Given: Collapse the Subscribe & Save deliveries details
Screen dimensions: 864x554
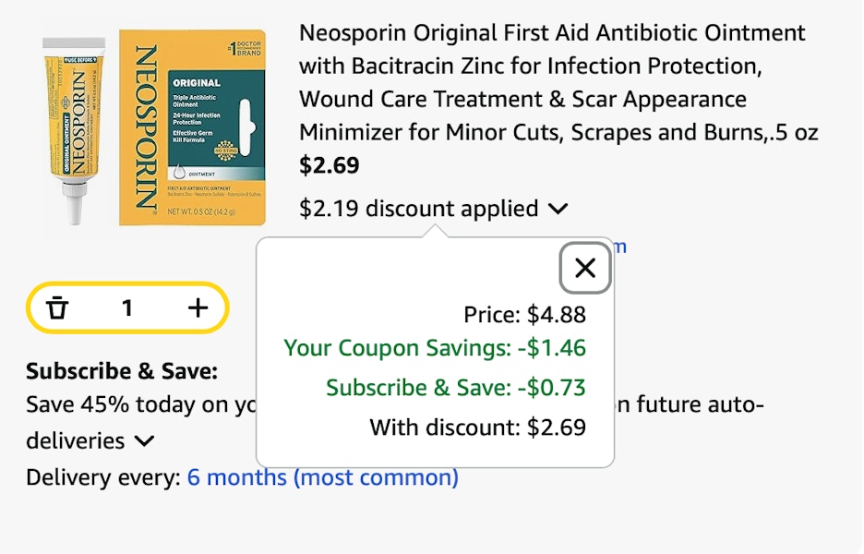Looking at the screenshot, I should pos(144,441).
